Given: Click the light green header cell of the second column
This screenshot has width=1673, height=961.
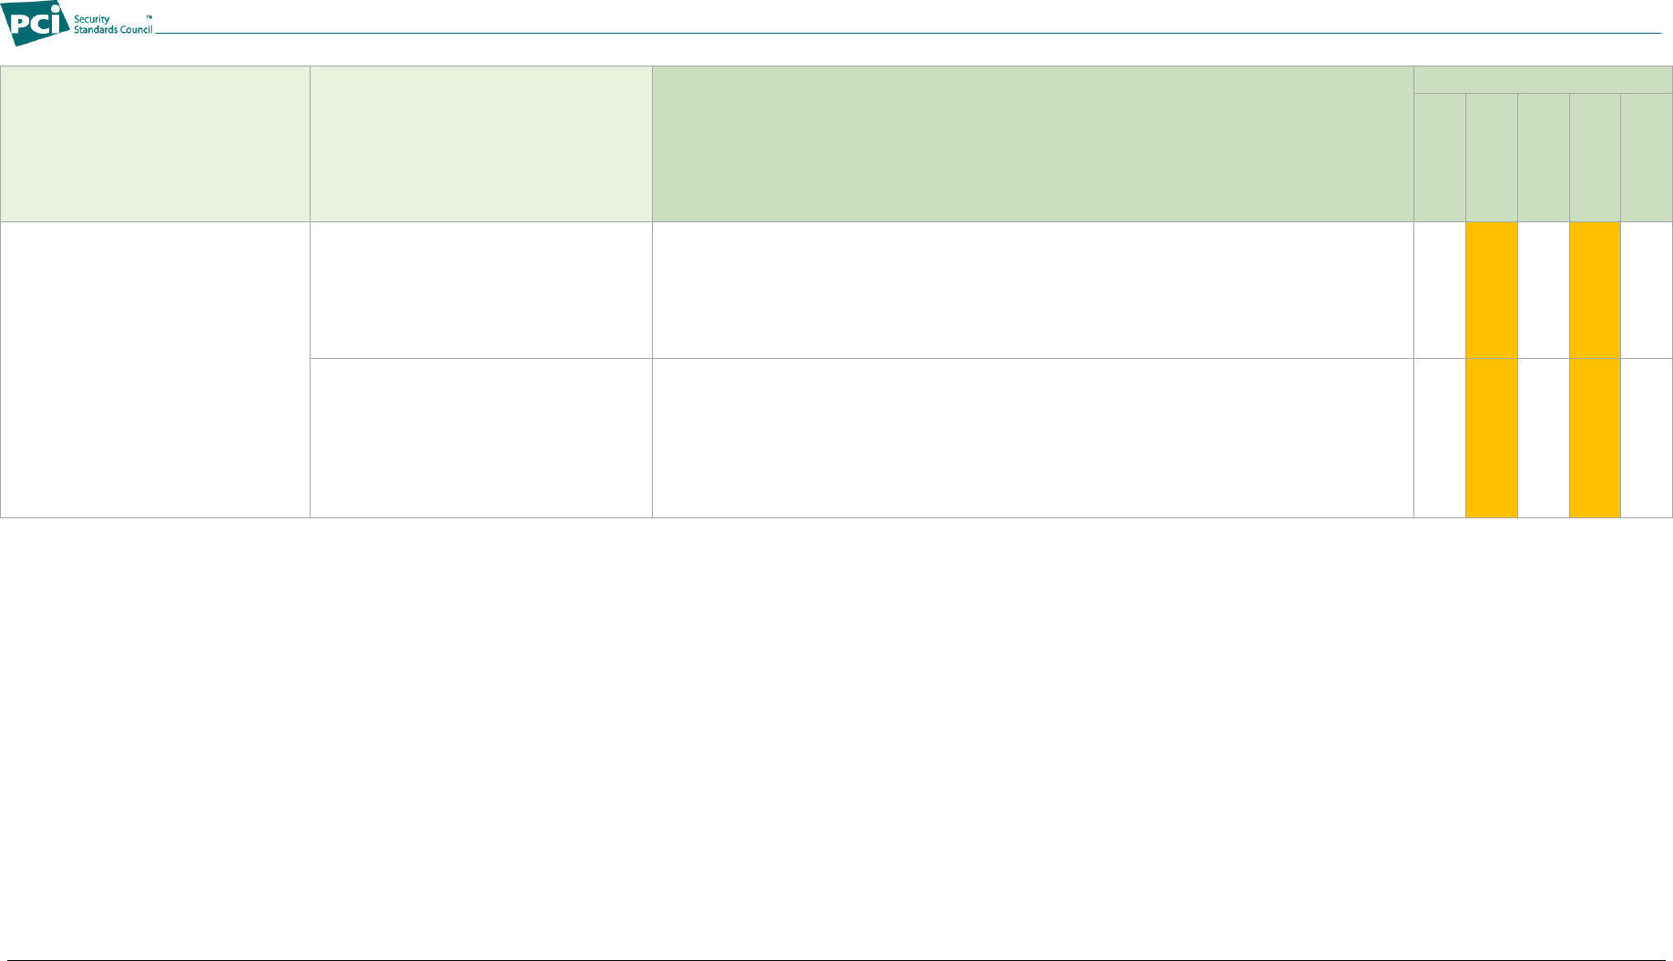Looking at the screenshot, I should [x=481, y=144].
